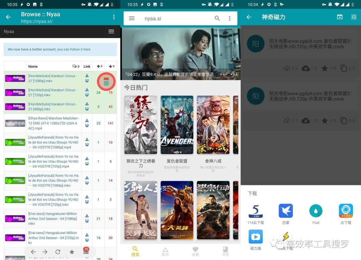
Task: Switch to 搜索 bottom tab
Action: 135,251
